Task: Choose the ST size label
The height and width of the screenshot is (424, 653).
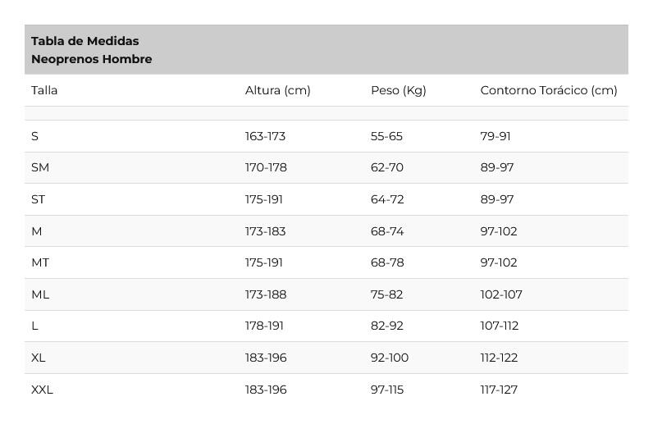Action: point(38,199)
